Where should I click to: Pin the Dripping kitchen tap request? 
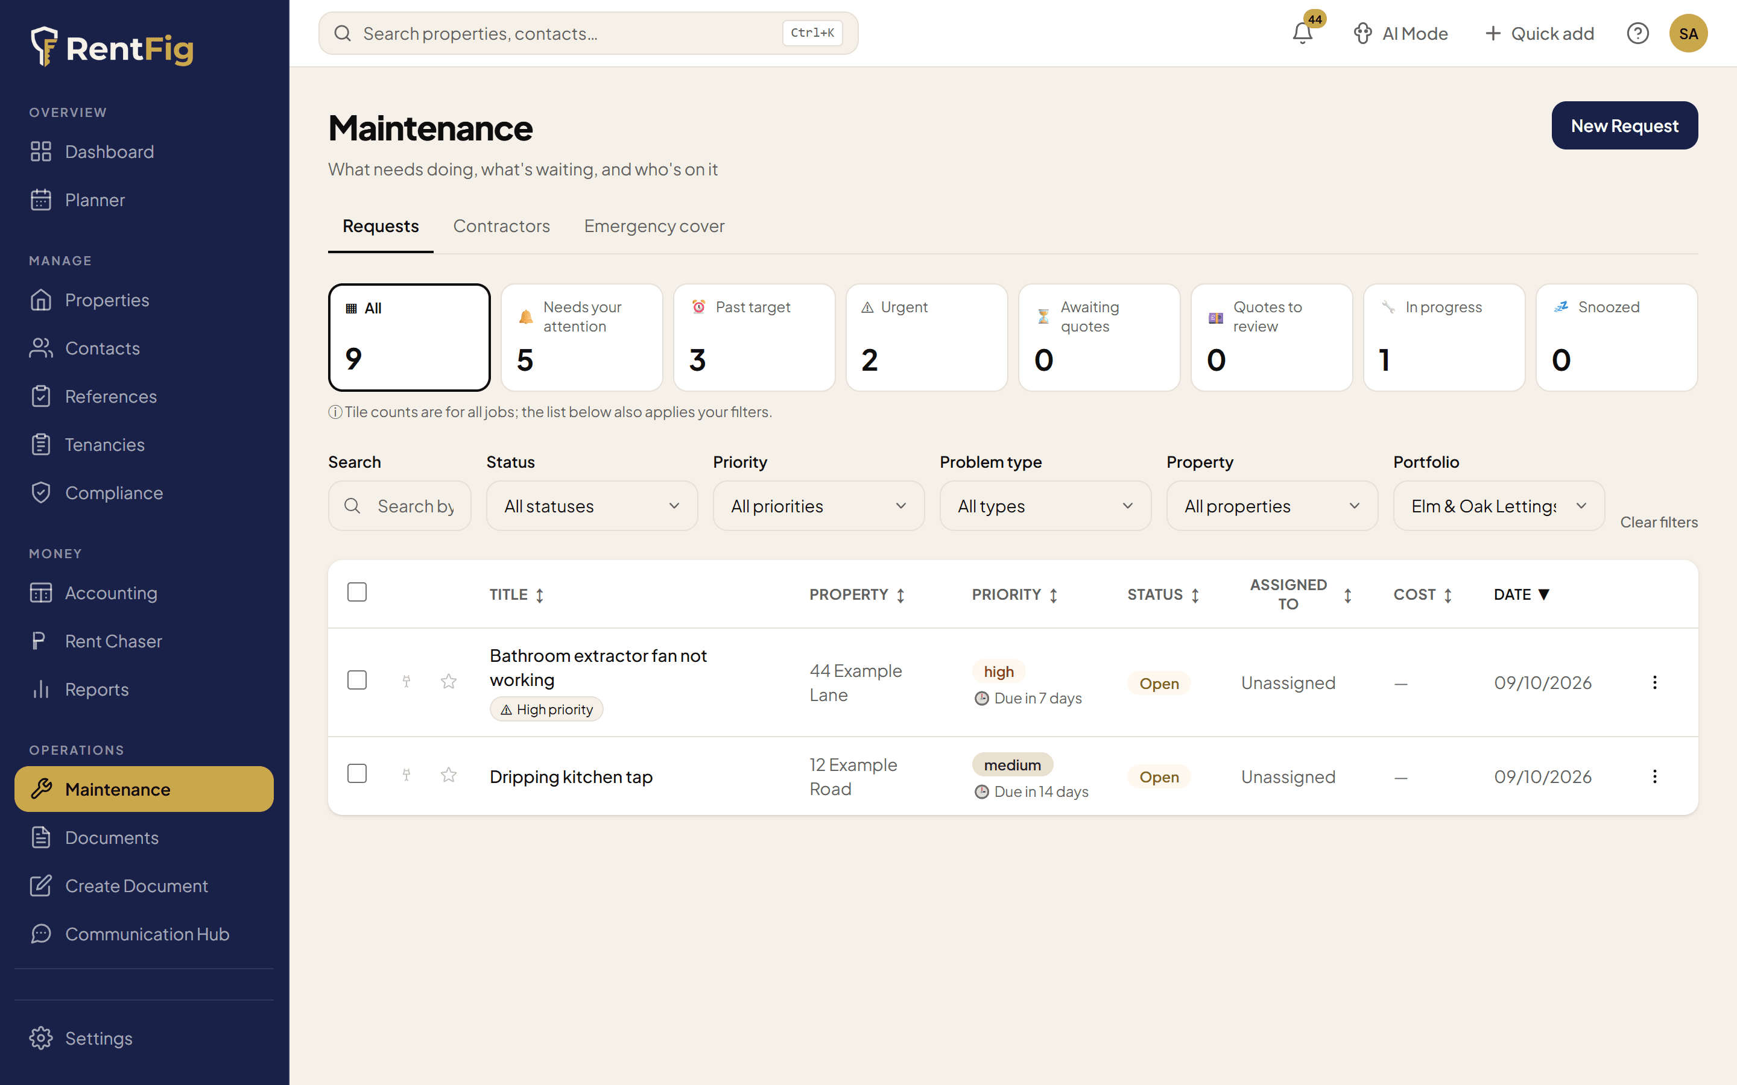coord(407,775)
